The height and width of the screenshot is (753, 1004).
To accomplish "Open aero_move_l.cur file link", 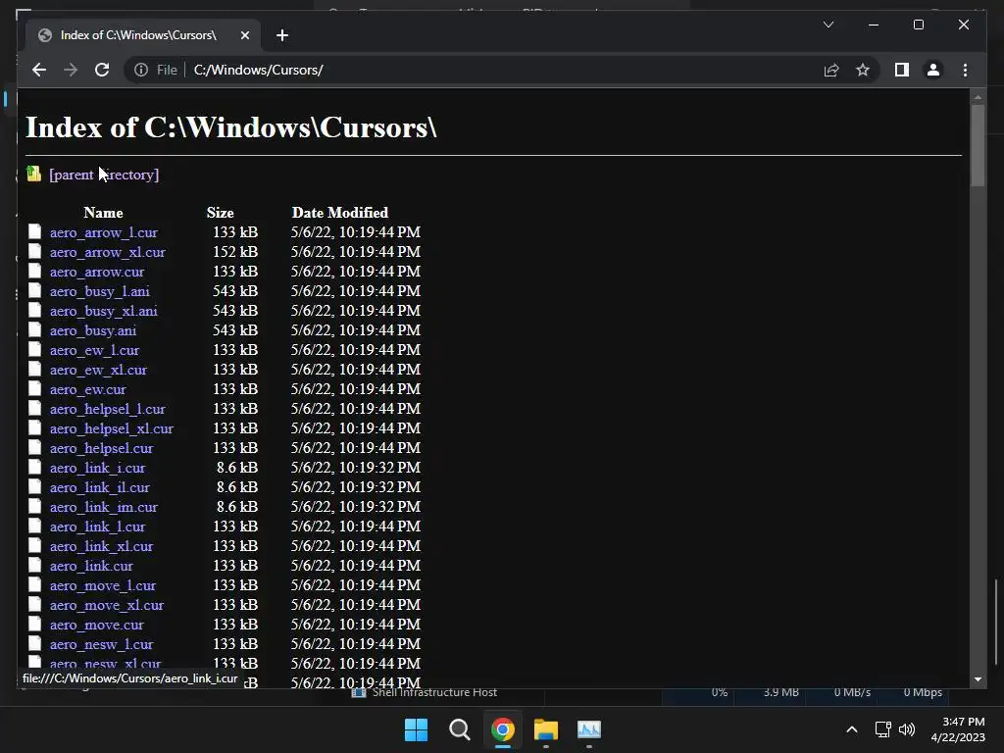I will pyautogui.click(x=102, y=586).
